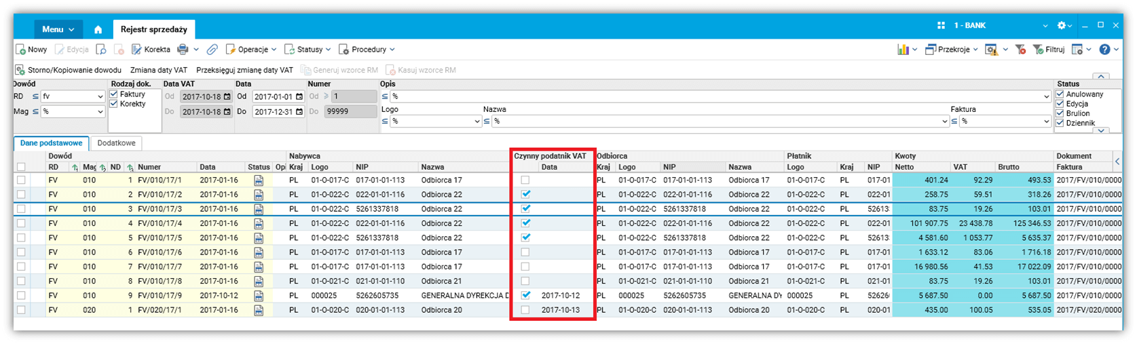
Task: Select the Dane podstawowe tab
Action: pos(52,143)
